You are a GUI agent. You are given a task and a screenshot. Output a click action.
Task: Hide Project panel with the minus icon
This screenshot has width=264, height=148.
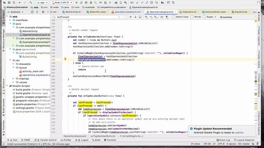click(48, 12)
